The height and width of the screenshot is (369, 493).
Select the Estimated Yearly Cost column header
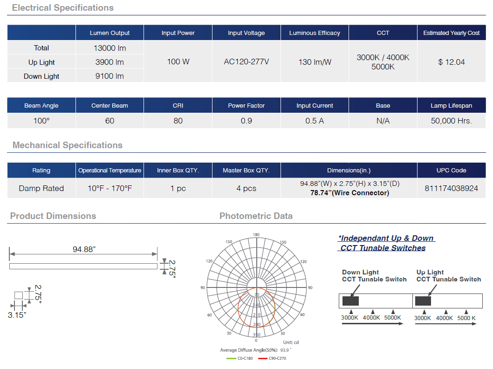point(451,33)
